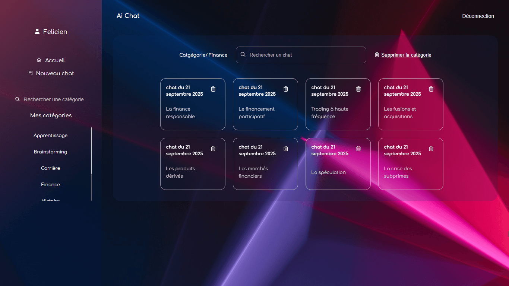
Task: Click trash icon on 'Les marchés financiers' card
Action: (286, 149)
